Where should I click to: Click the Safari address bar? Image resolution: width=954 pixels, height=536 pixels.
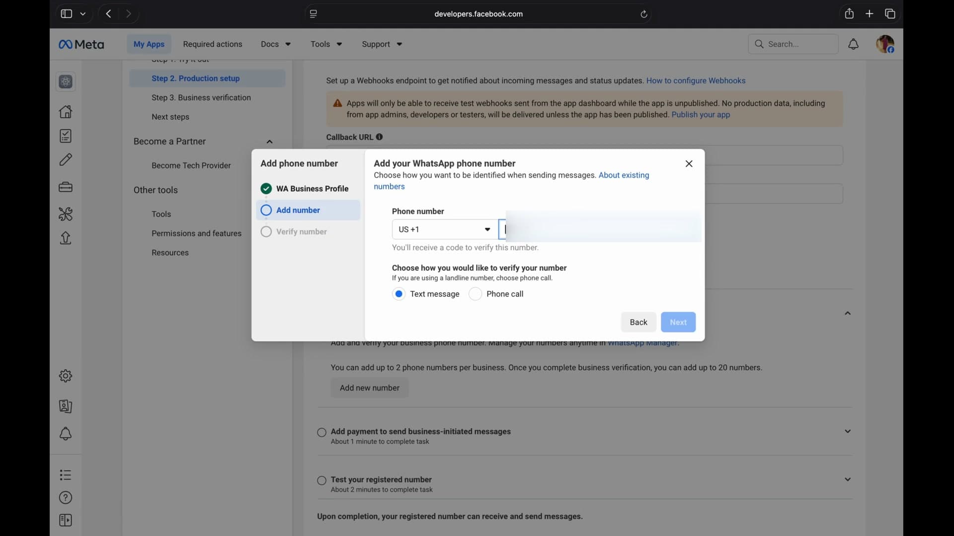(478, 14)
